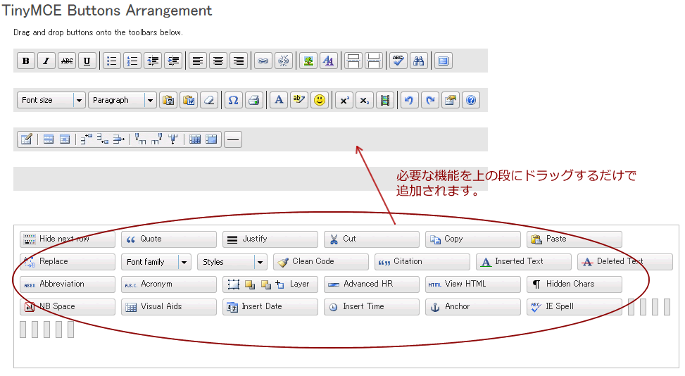Click the eraser remove formatting icon
The width and height of the screenshot is (685, 376).
click(x=209, y=100)
